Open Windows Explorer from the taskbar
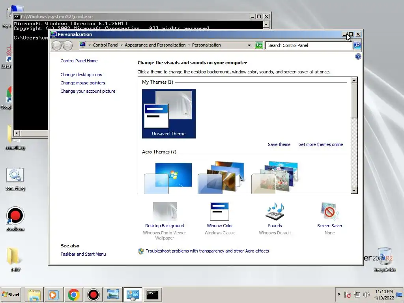This screenshot has height=303, width=404. coord(34,294)
